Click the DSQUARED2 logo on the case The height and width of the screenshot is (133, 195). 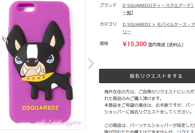(x=40, y=108)
